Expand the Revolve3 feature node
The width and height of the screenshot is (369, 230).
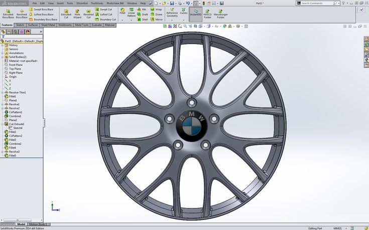[3, 152]
